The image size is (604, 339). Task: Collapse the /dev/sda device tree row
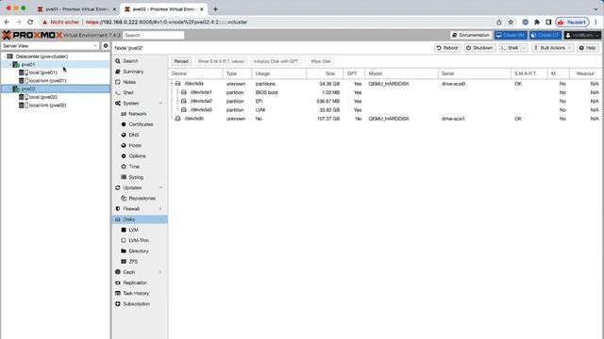pos(172,84)
